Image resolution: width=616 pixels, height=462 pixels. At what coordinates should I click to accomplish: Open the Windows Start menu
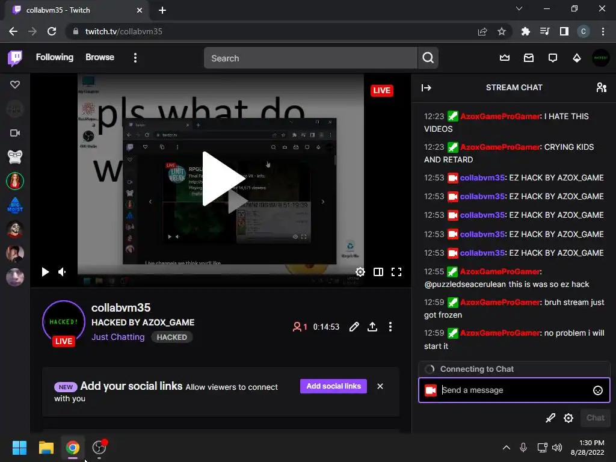(19, 448)
